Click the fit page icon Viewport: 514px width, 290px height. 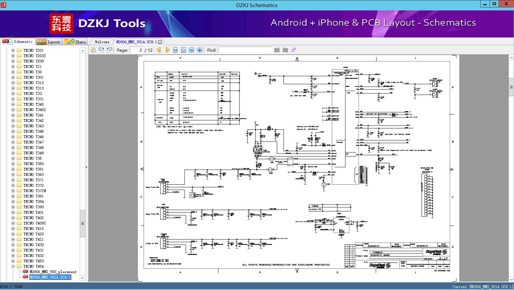tap(183, 50)
